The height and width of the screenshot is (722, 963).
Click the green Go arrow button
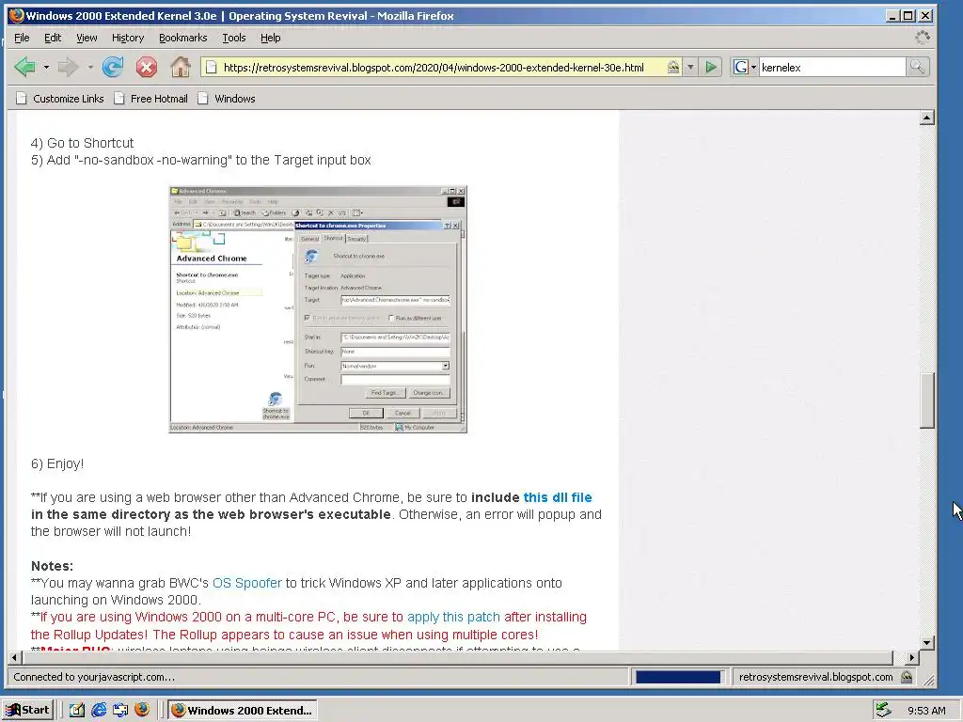click(711, 67)
